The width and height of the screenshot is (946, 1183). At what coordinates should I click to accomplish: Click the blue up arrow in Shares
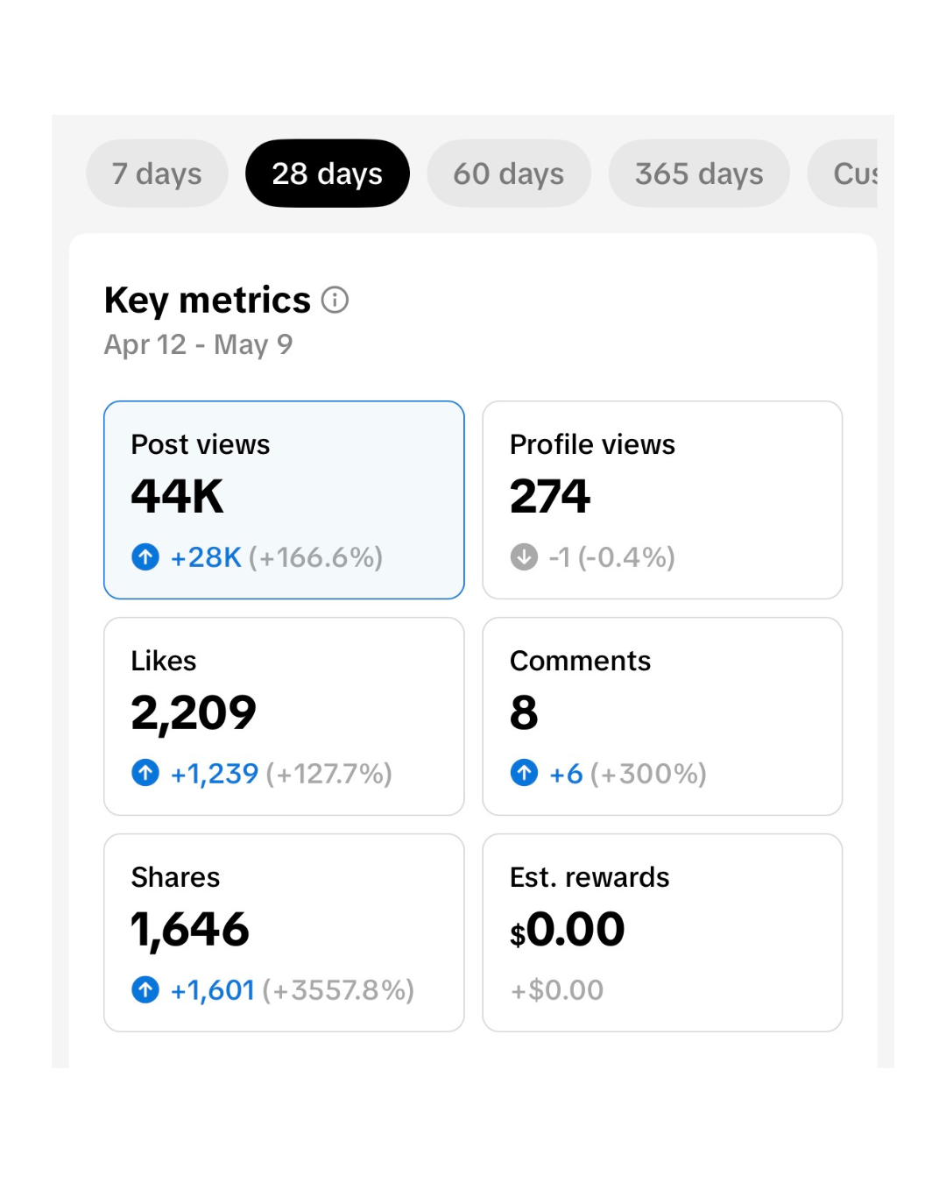(145, 989)
